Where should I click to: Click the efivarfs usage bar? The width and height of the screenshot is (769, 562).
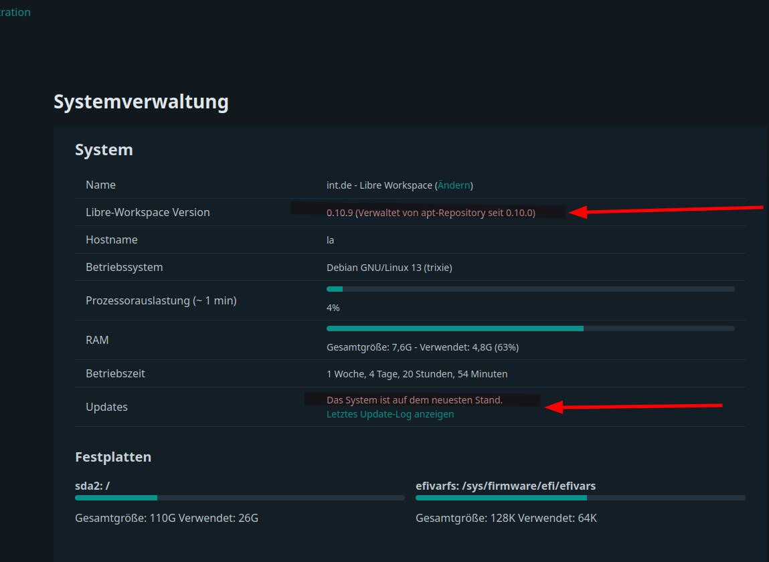[580, 498]
